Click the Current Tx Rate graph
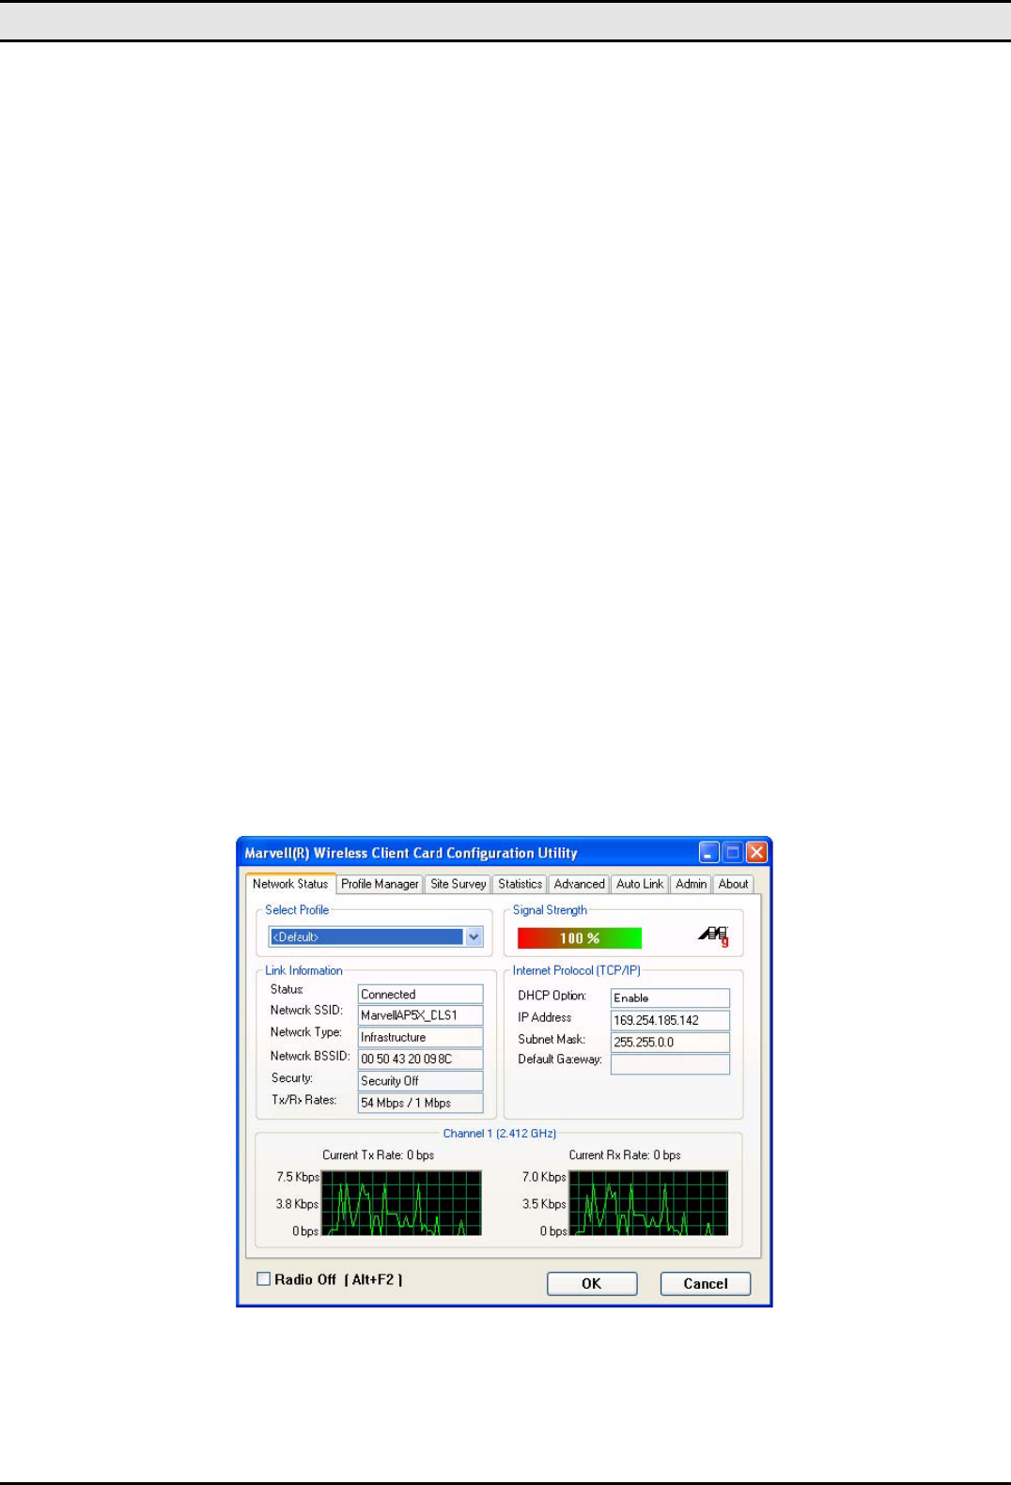1011x1485 pixels. pos(401,1202)
